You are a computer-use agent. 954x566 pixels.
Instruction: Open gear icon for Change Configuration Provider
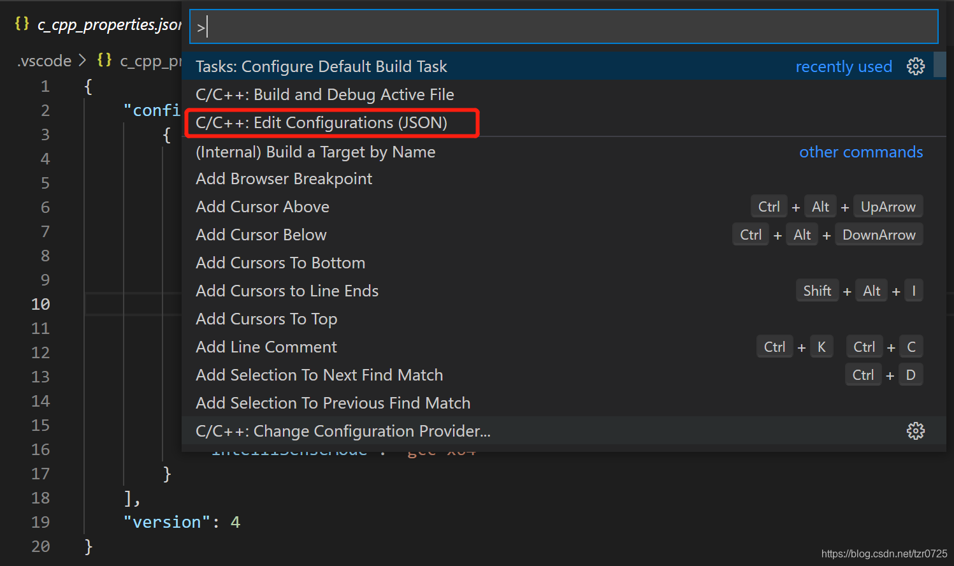pyautogui.click(x=915, y=431)
